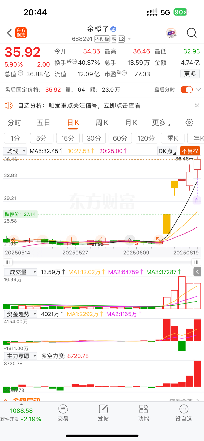
Task: Tap the 多空力度: 8720.78 label
Action: click(x=65, y=356)
